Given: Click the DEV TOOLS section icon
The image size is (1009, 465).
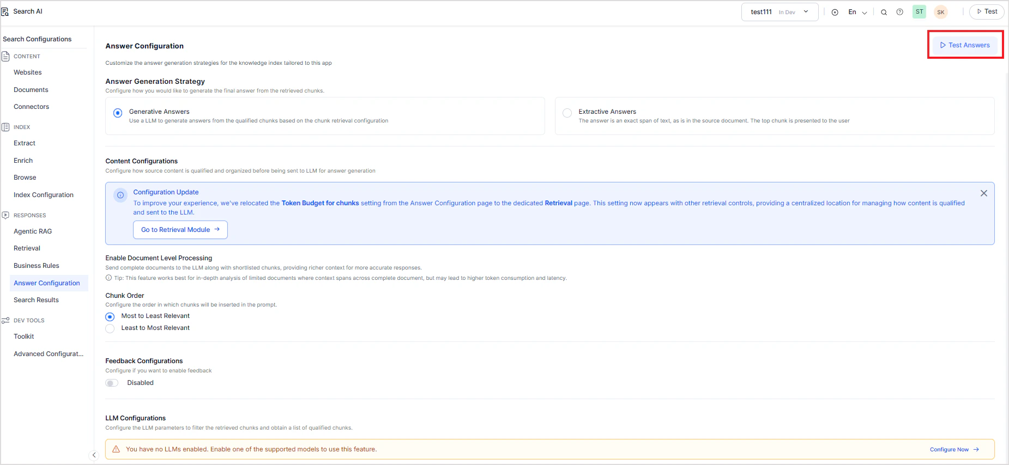Looking at the screenshot, I should pyautogui.click(x=5, y=320).
